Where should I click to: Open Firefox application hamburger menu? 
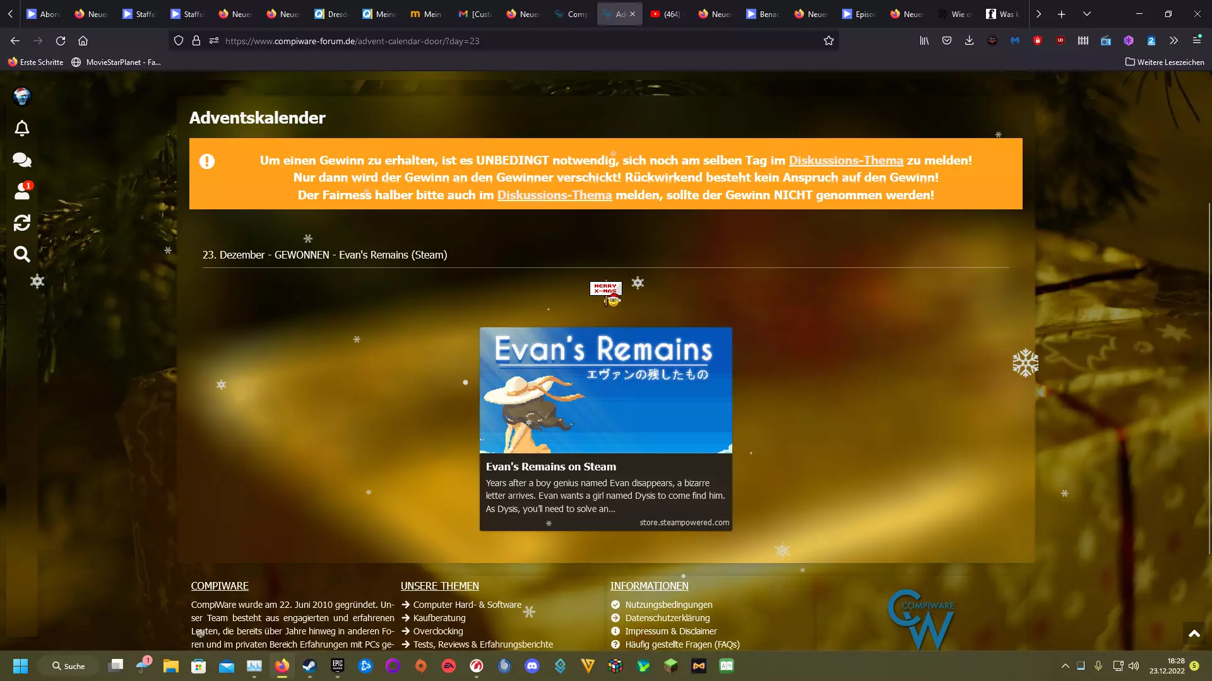[1197, 41]
